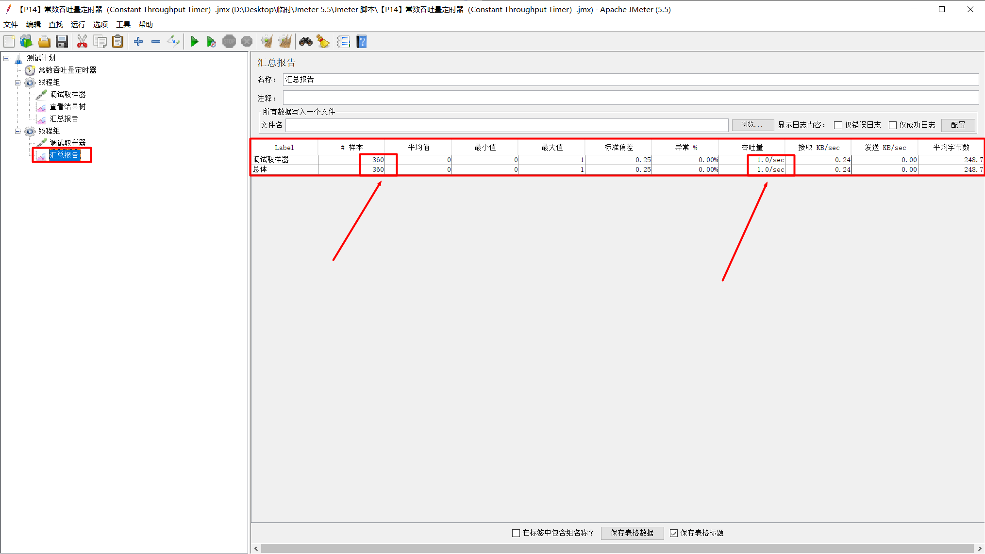This screenshot has height=554, width=985.
Task: Click the Search binoculars icon
Action: 305,42
